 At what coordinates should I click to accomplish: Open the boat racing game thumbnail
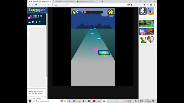tap(150, 23)
